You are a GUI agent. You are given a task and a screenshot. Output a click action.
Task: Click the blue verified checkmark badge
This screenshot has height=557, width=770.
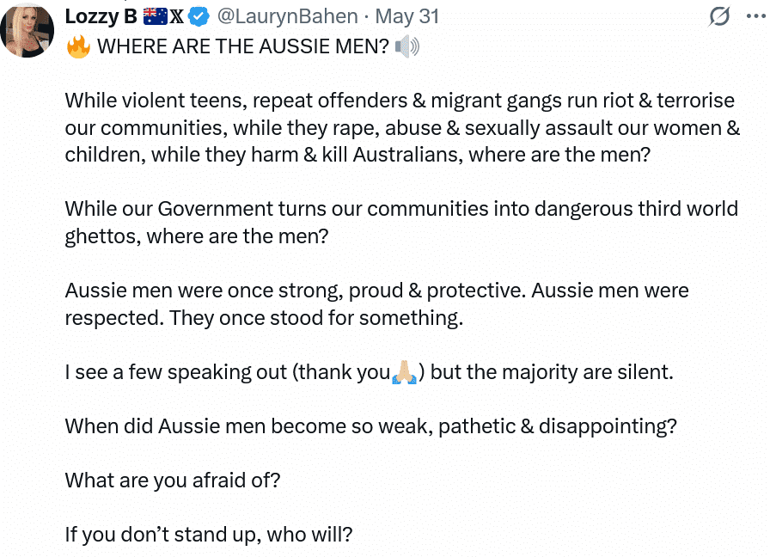point(199,16)
